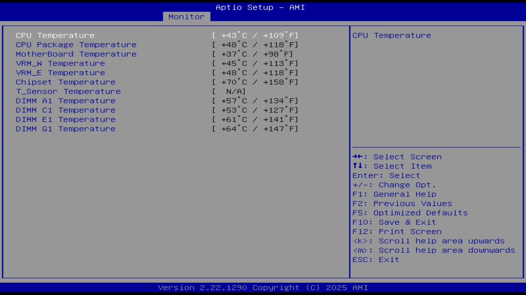Select DIMM A1 Temperature reading

click(x=66, y=100)
